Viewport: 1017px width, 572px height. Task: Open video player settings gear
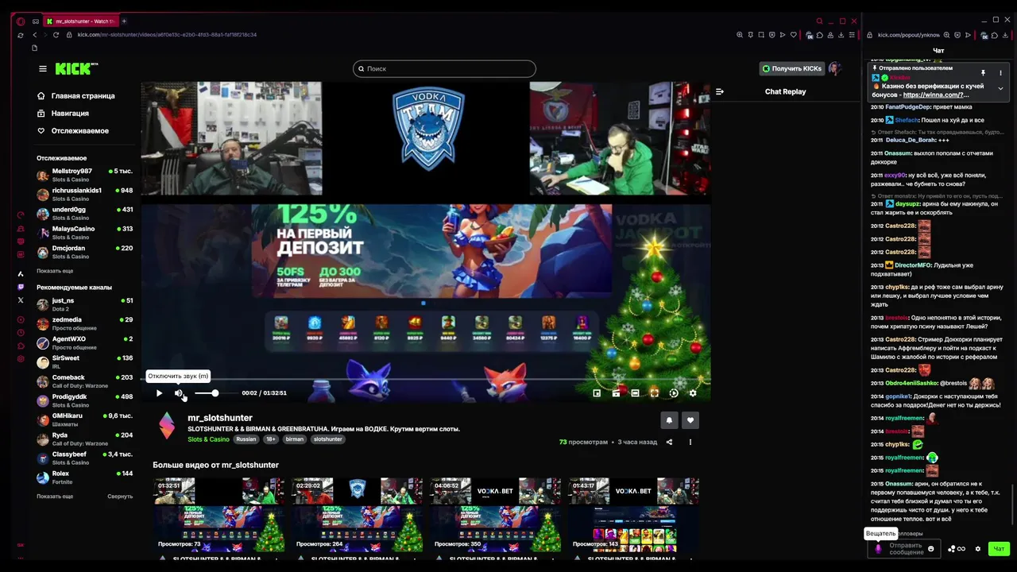(x=693, y=393)
